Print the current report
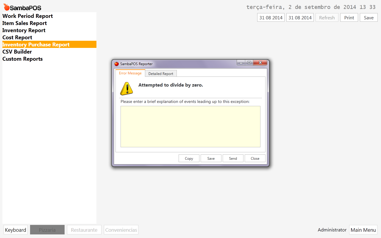The height and width of the screenshot is (238, 381). 349,18
